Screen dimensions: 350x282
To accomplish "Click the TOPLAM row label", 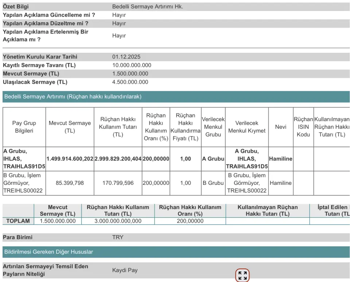I will tap(18, 221).
